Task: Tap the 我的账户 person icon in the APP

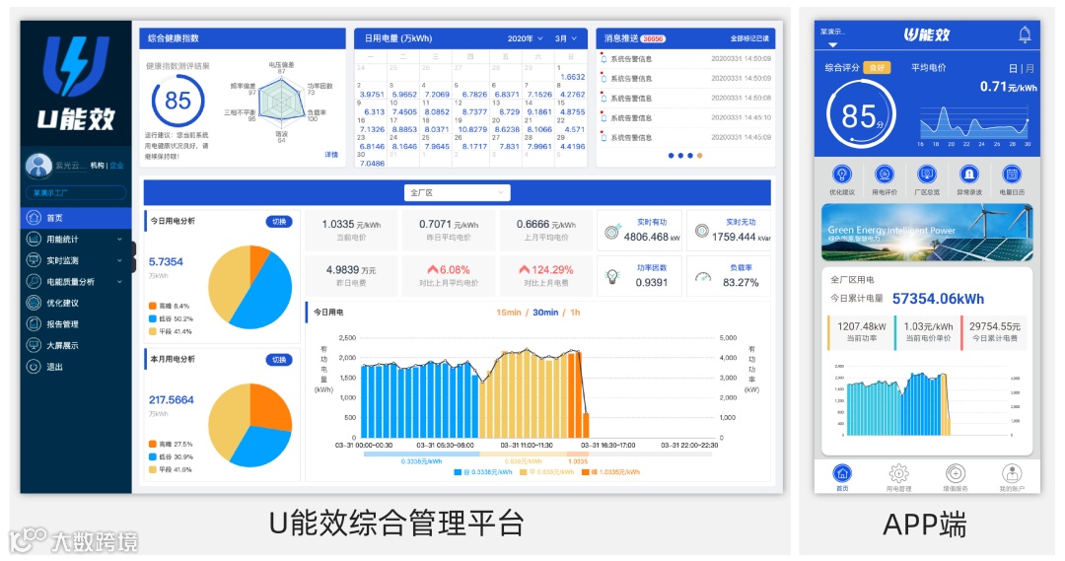Action: tap(1012, 472)
